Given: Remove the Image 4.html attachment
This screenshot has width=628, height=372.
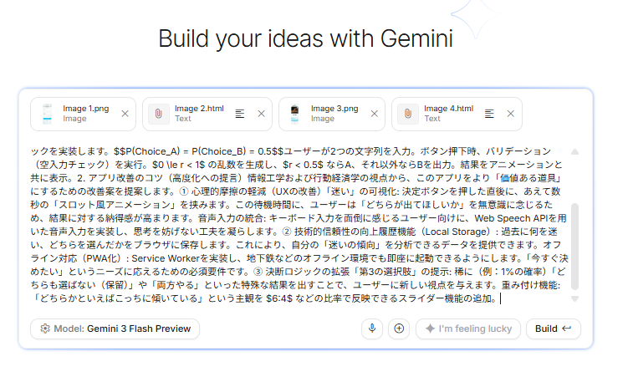Looking at the screenshot, I should click(510, 114).
